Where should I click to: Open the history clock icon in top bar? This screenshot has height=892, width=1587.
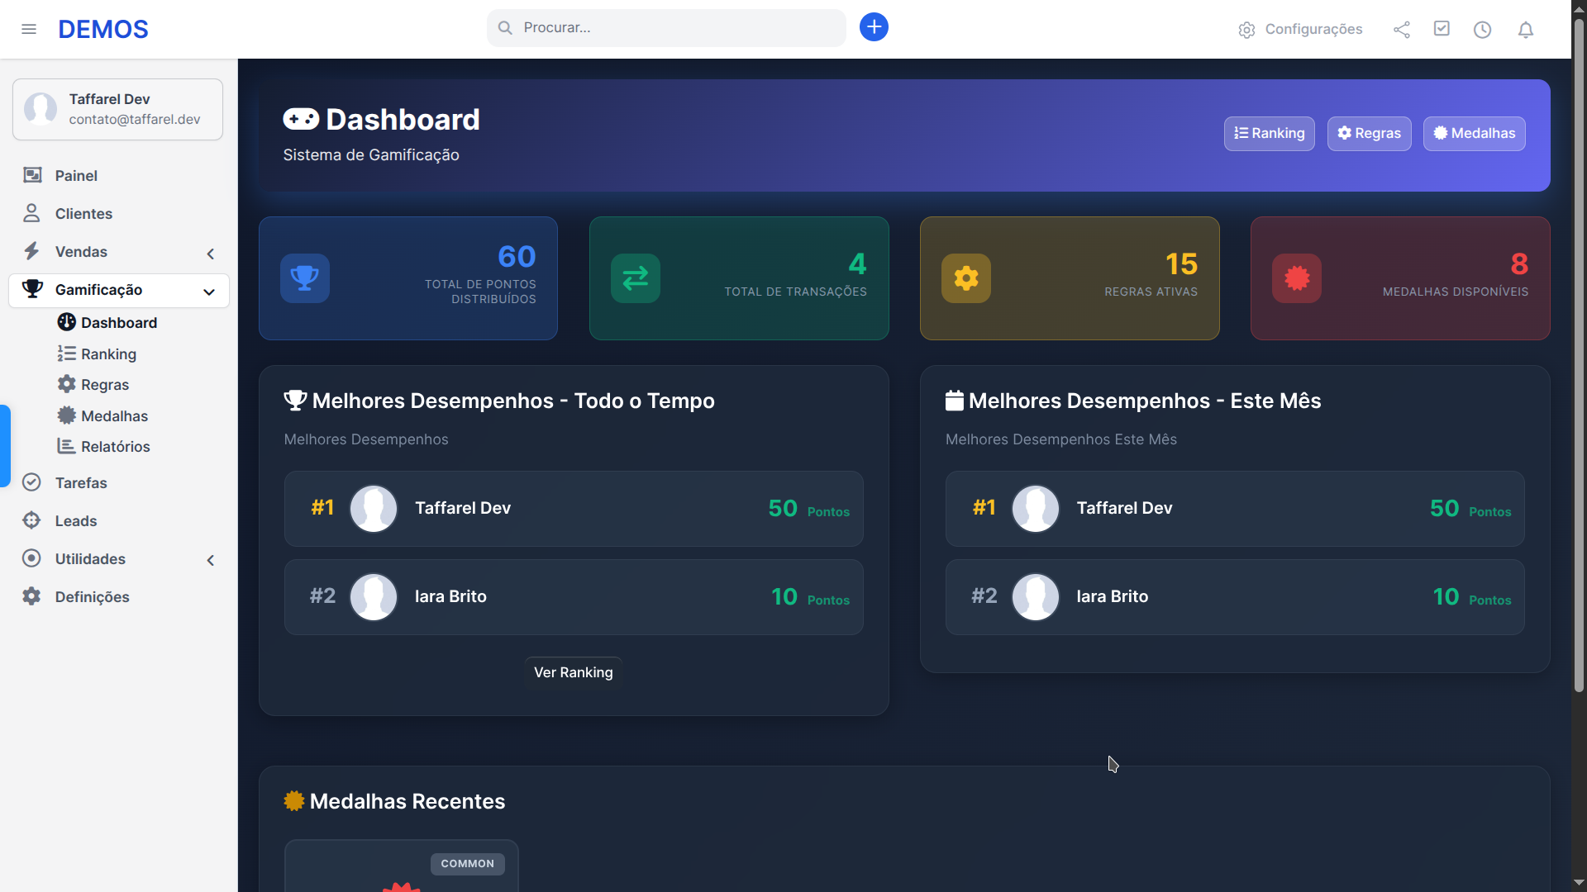click(1483, 29)
